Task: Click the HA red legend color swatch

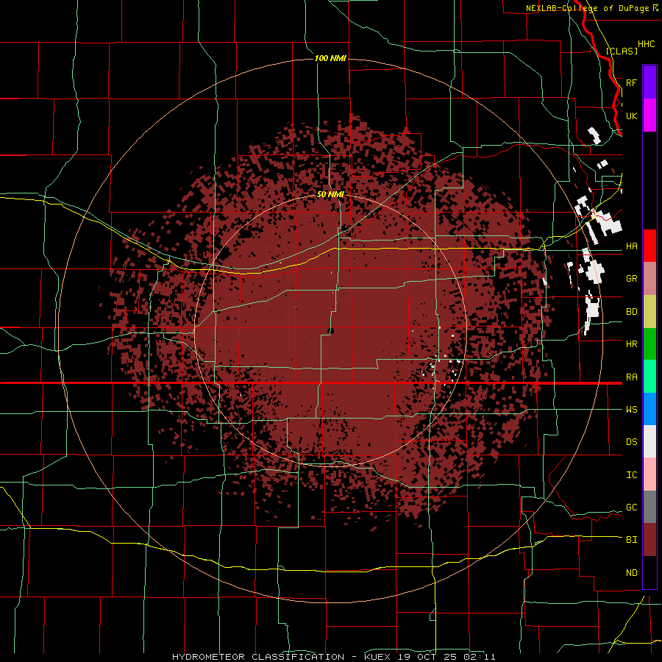Action: (649, 246)
